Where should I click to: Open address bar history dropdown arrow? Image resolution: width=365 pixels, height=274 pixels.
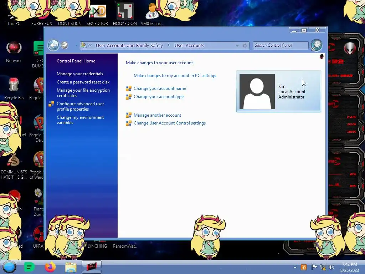237,45
